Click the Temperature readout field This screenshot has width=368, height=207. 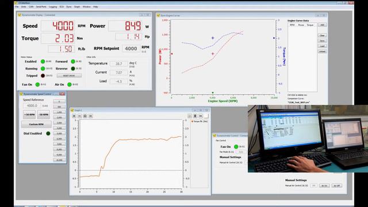coord(119,64)
